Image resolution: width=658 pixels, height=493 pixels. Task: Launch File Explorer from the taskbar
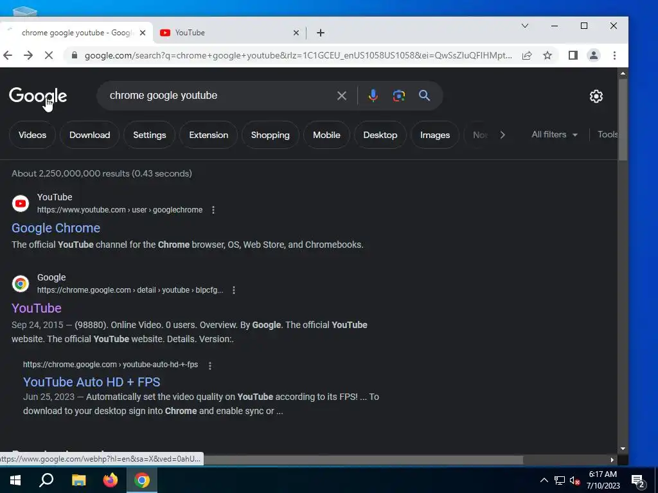78,480
